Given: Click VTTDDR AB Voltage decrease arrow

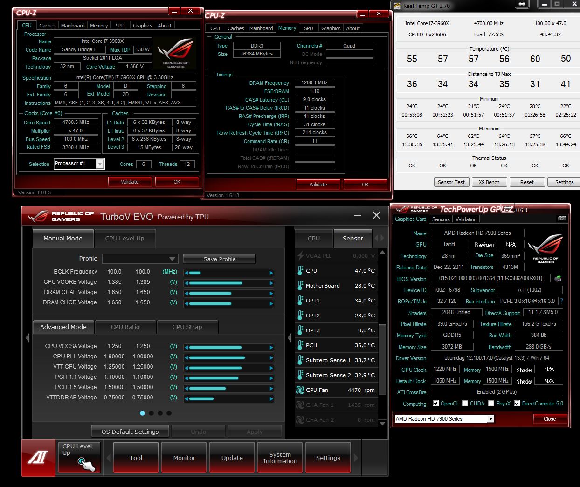Looking at the screenshot, I should [186, 398].
